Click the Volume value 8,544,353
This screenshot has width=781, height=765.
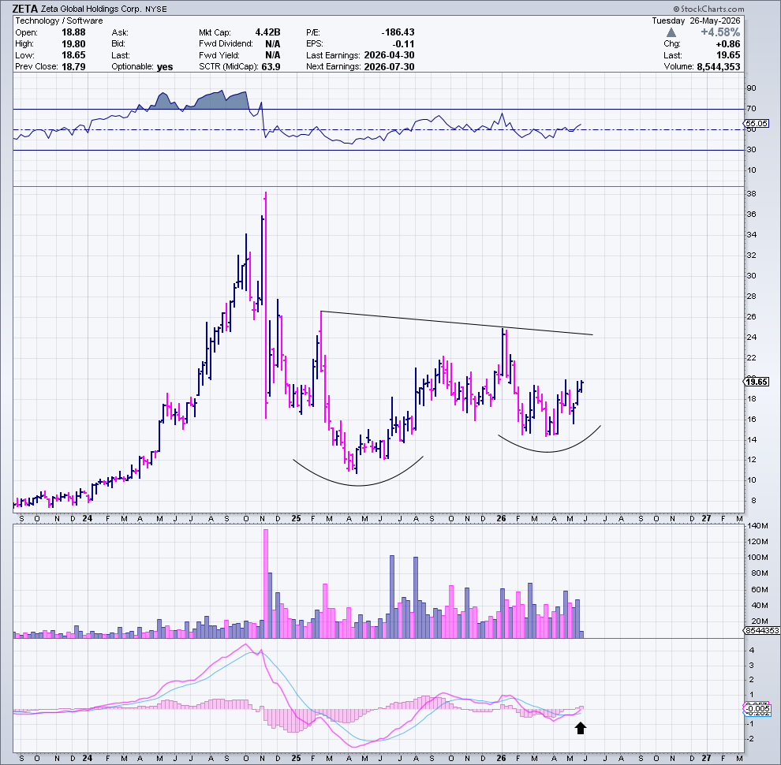[718, 67]
